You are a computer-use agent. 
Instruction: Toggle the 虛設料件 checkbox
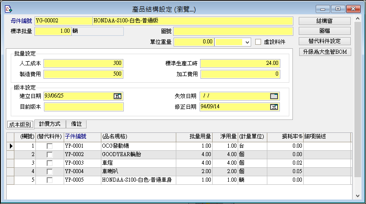[x=258, y=42]
